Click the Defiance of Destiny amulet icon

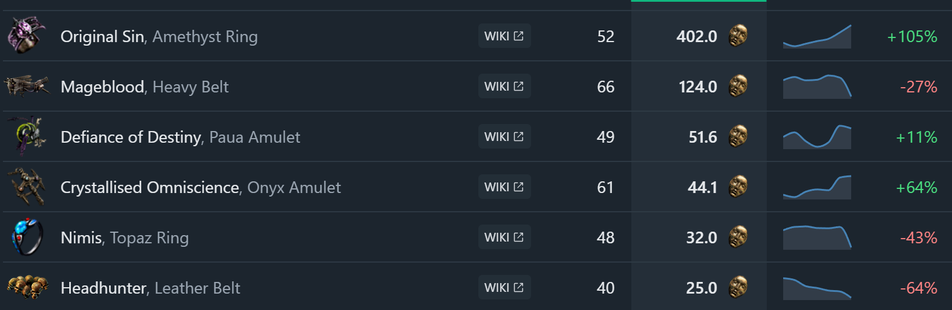[x=27, y=136]
